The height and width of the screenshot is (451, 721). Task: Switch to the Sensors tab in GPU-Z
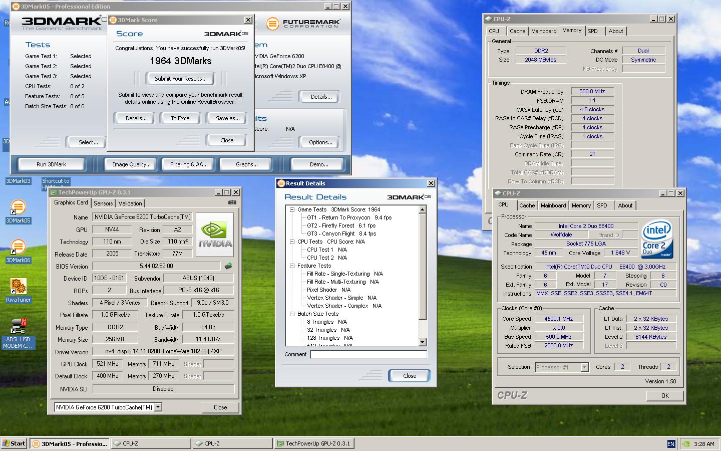pos(103,203)
